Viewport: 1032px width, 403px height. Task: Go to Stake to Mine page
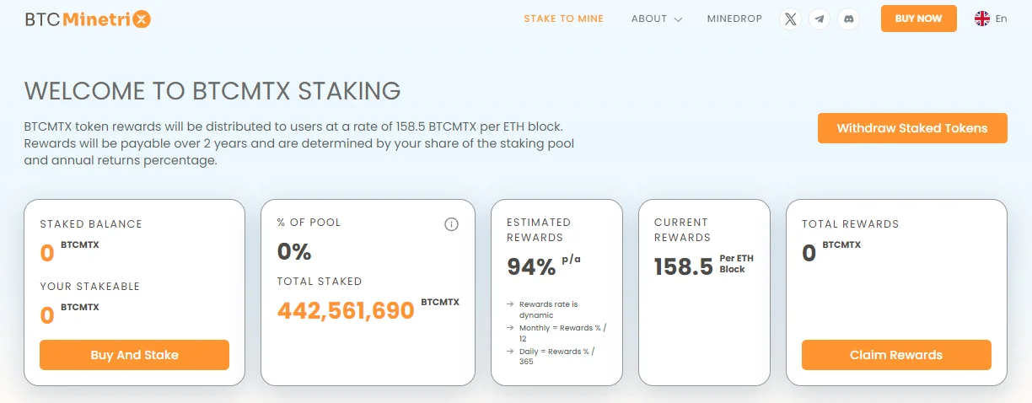pyautogui.click(x=563, y=19)
